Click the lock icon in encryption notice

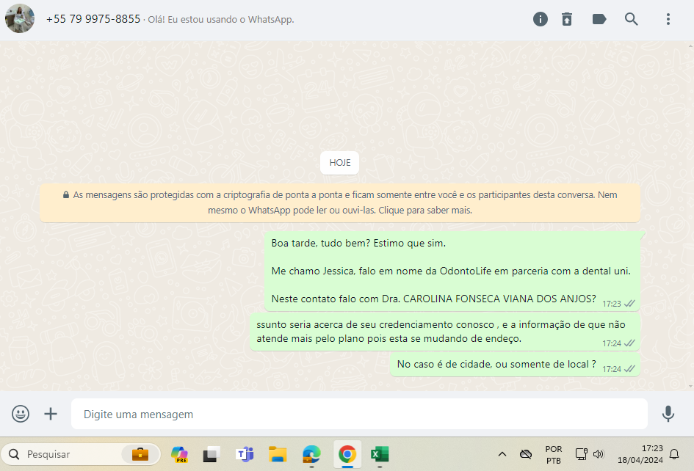tap(66, 194)
